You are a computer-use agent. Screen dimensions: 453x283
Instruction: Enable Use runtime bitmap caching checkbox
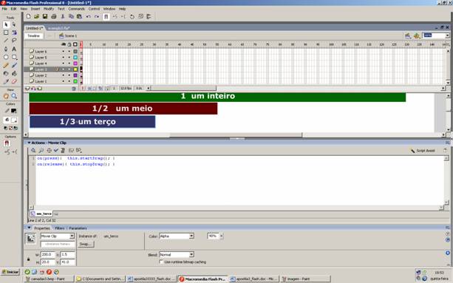[161, 262]
